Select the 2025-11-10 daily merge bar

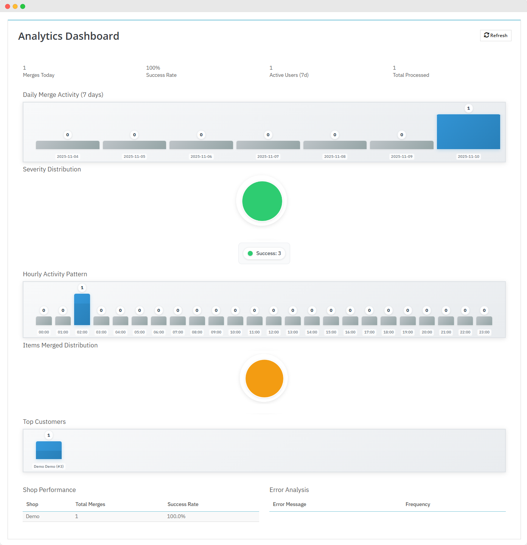468,132
